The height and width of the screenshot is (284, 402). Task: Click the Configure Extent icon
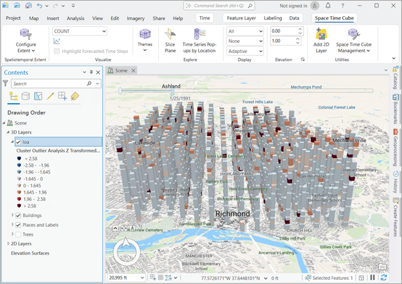(x=26, y=33)
